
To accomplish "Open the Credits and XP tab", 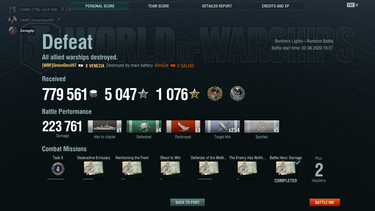I will pos(275,6).
